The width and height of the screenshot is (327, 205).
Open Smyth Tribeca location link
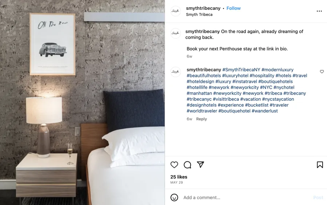pos(199,15)
